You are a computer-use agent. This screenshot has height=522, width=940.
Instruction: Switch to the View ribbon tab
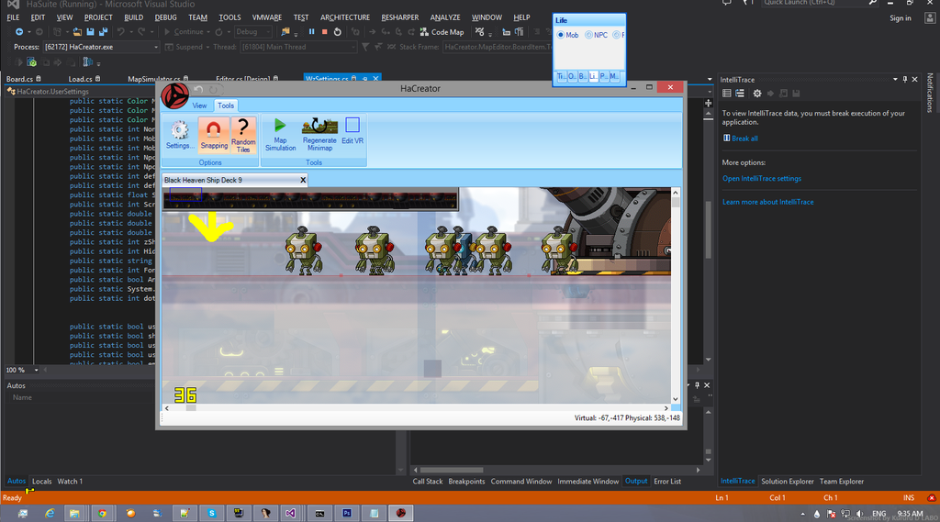(199, 106)
